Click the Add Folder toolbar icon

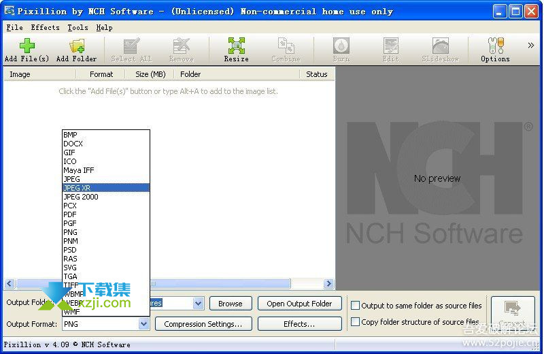coord(76,50)
